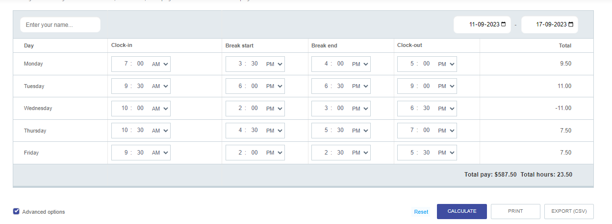Viewport: 612px width, 224px height.
Task: Click the Clock-in column header
Action: [x=122, y=45]
